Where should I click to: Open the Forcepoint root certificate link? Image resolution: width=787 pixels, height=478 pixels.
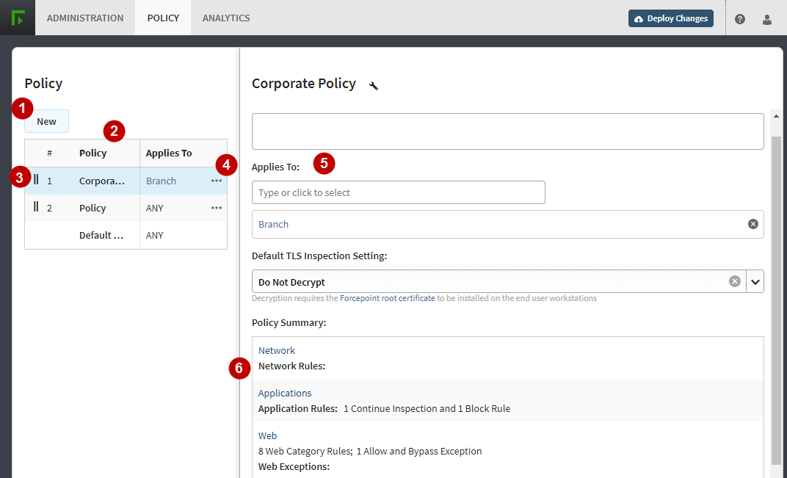[388, 298]
